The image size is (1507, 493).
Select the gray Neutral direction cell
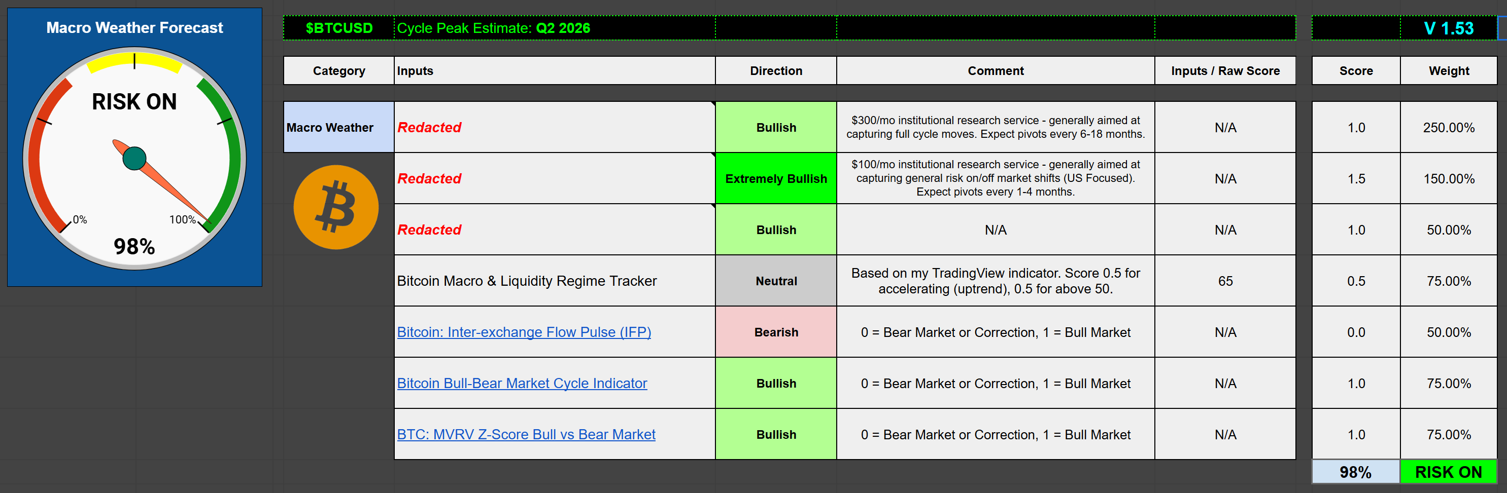pos(776,281)
